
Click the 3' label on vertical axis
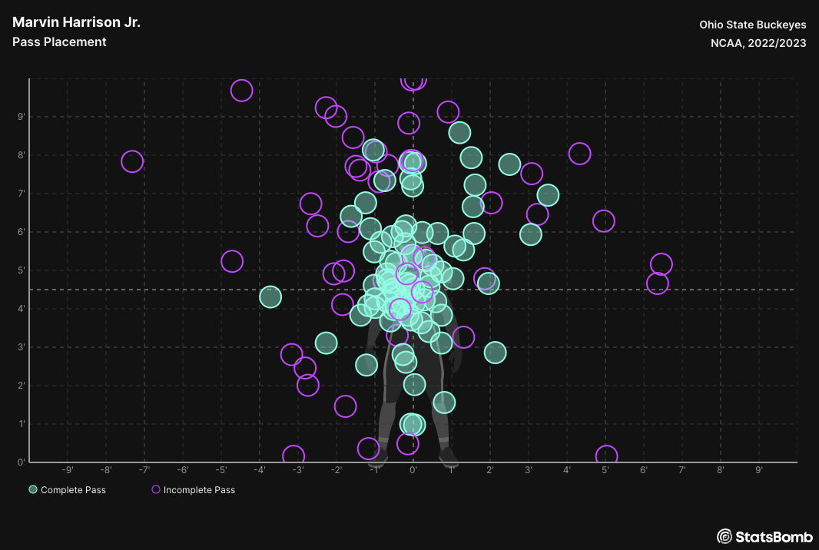pyautogui.click(x=22, y=346)
